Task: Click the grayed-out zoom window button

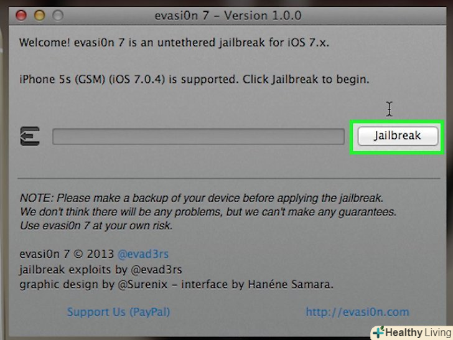Action: [x=58, y=16]
